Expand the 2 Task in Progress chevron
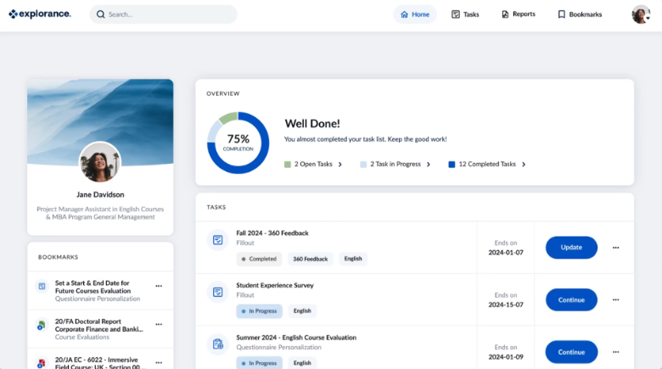This screenshot has width=662, height=369. coord(428,165)
